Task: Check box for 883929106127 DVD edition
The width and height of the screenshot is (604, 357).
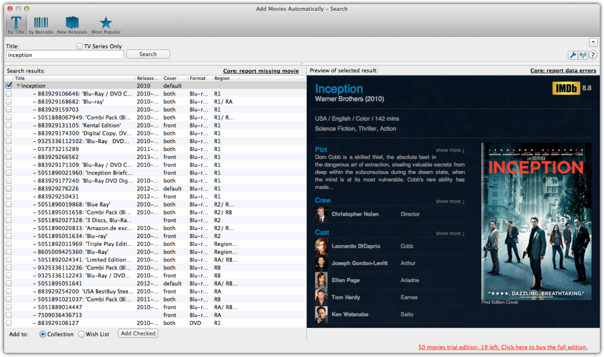Action: [9, 323]
